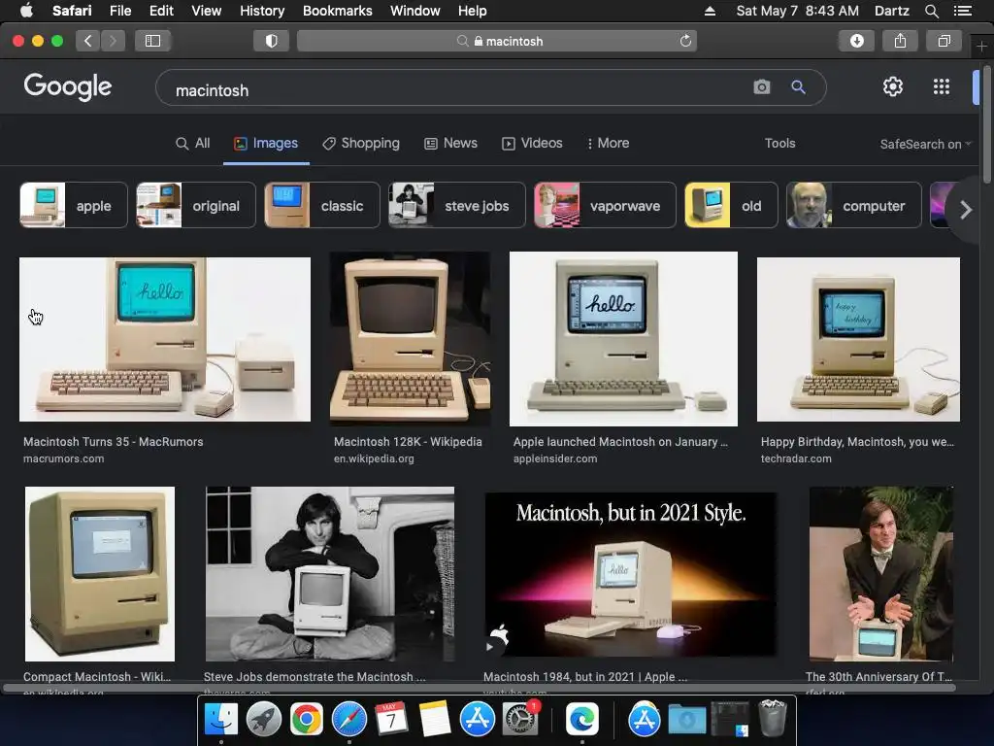Click the date and time clock
This screenshot has height=746, width=994.
pos(798,11)
